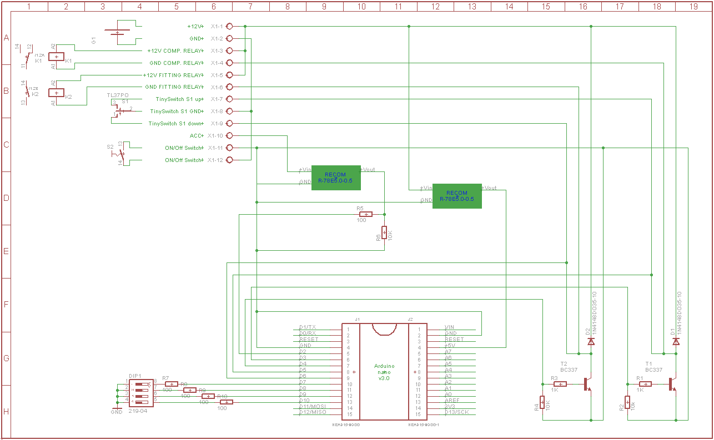Select the RECOM regulator fed by ACC
This screenshot has height=440, width=714.
[x=336, y=178]
